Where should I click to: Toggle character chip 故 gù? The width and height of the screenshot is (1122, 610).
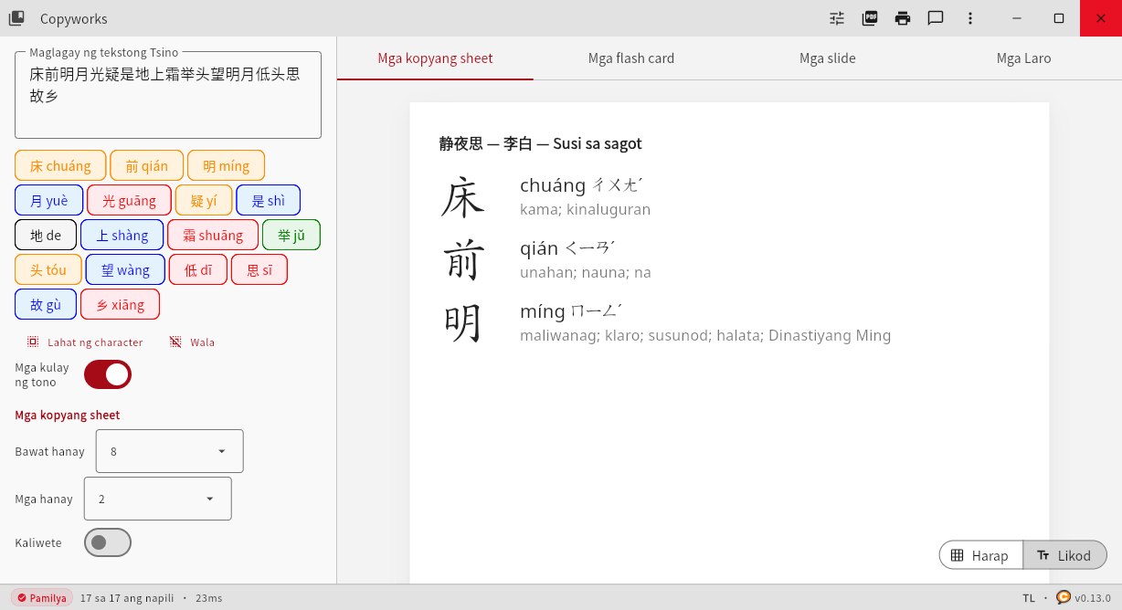click(x=46, y=304)
